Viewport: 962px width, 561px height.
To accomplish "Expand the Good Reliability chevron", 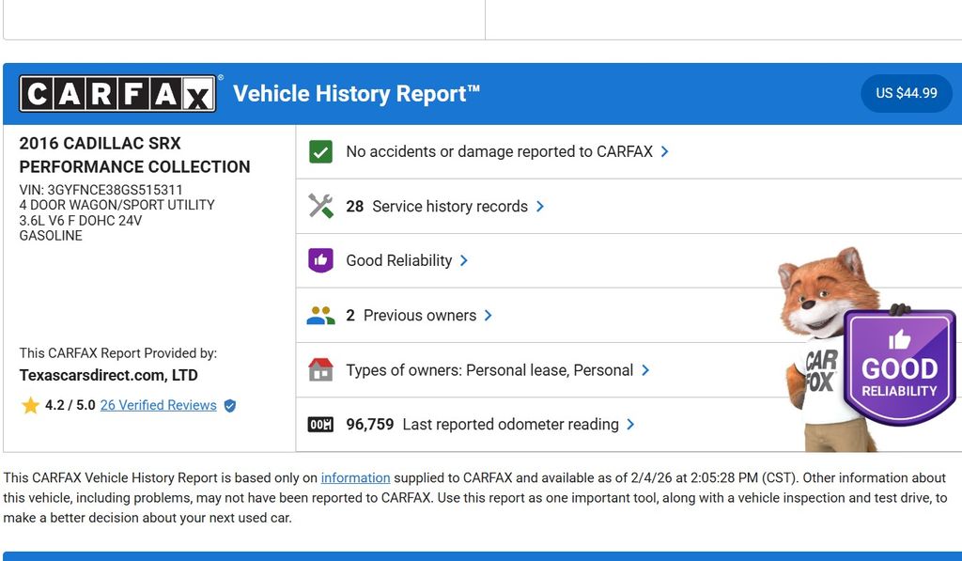I will pyautogui.click(x=464, y=260).
